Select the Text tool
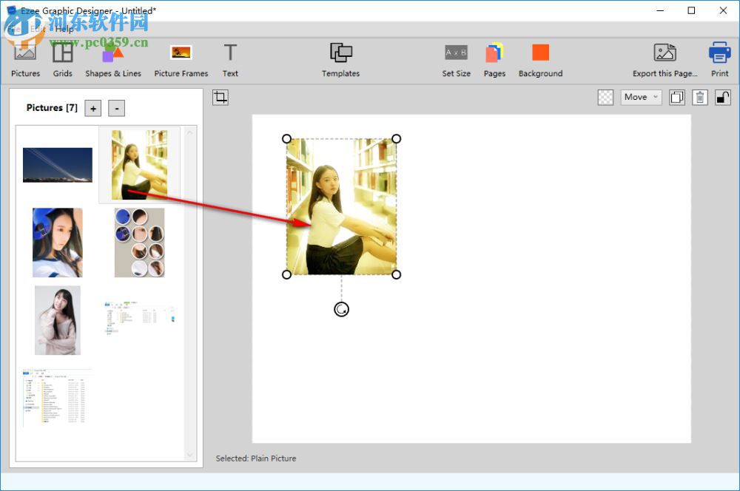This screenshot has height=491, width=740. point(230,55)
